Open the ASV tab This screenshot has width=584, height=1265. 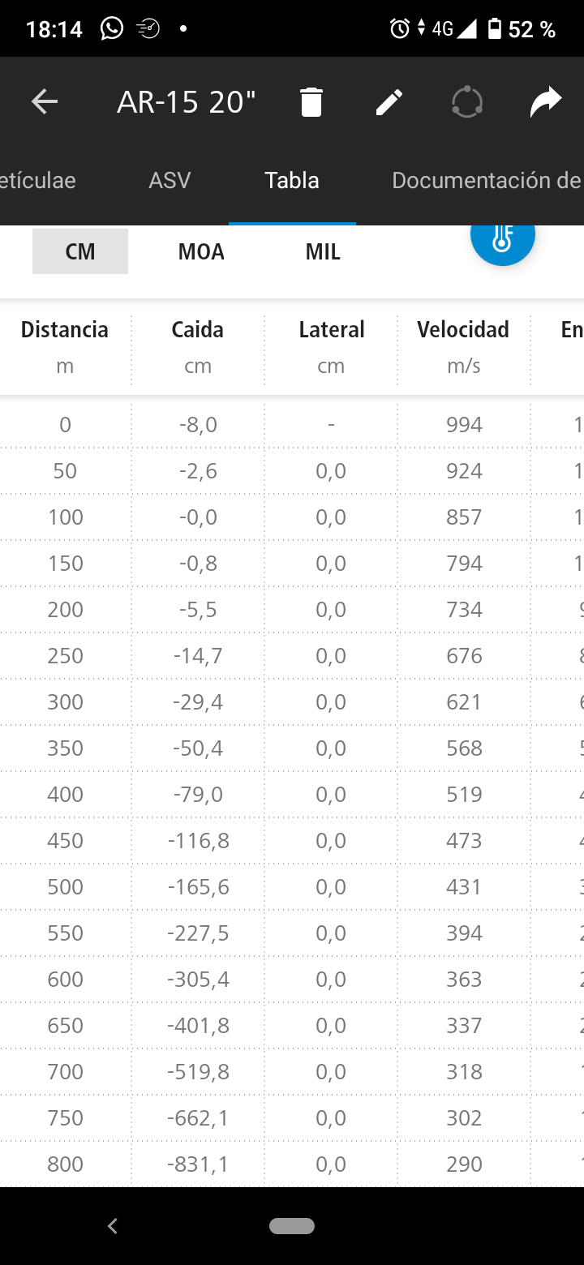[170, 180]
